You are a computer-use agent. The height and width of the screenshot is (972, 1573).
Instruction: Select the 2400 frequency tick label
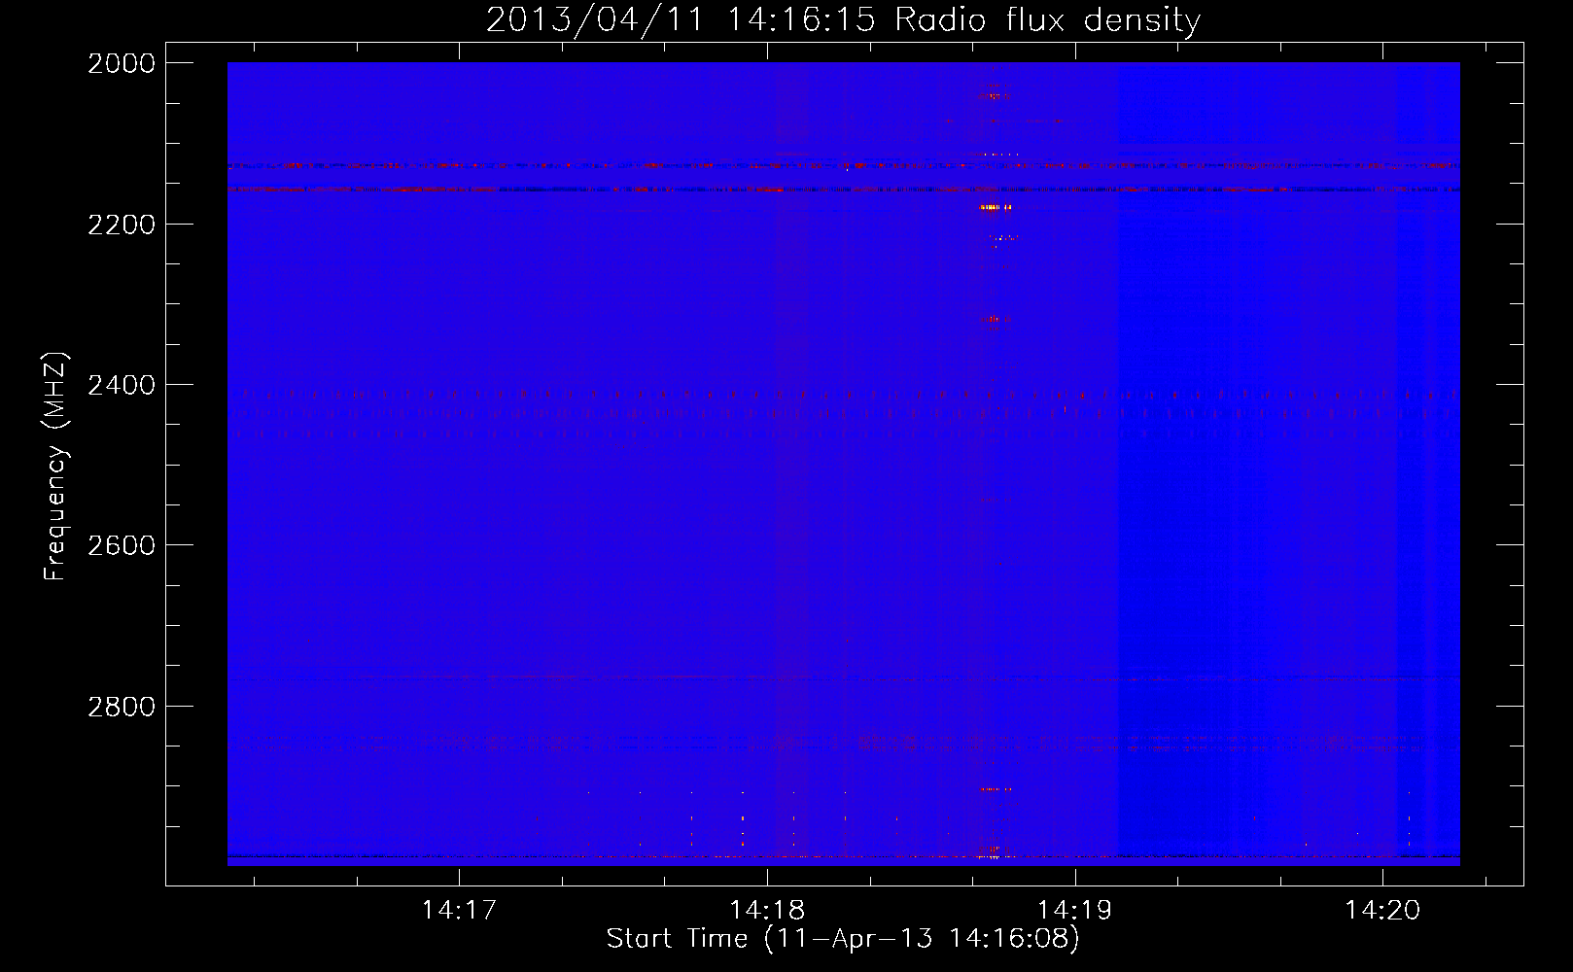(x=122, y=385)
